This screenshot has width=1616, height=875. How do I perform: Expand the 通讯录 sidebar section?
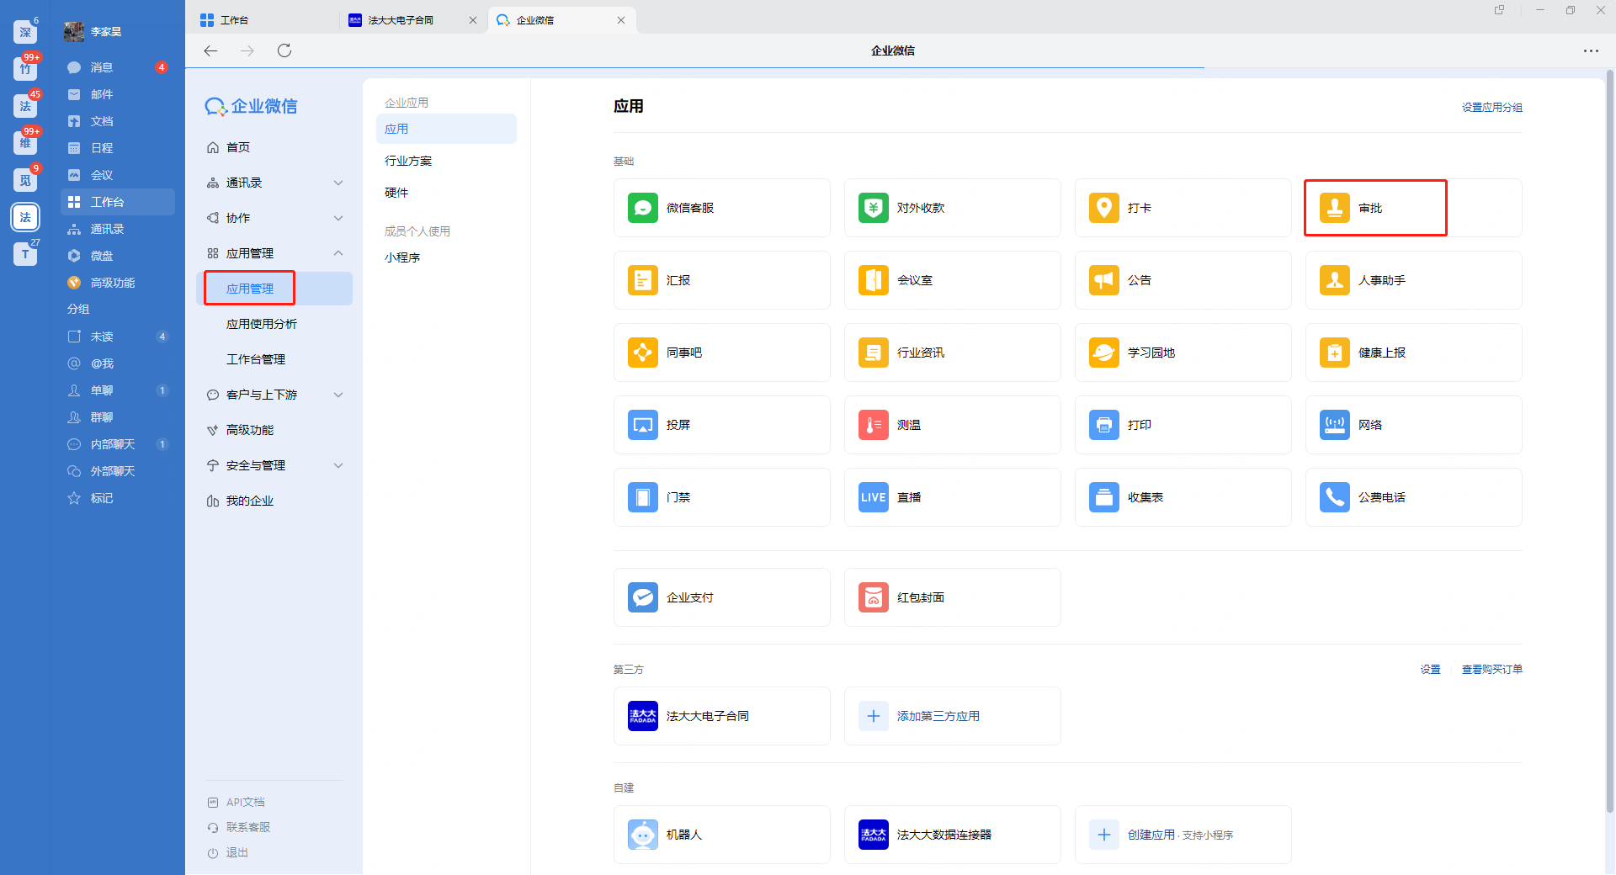[338, 183]
